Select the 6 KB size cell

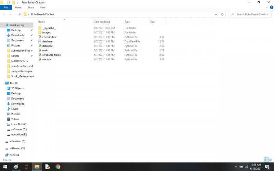pyautogui.click(x=162, y=37)
